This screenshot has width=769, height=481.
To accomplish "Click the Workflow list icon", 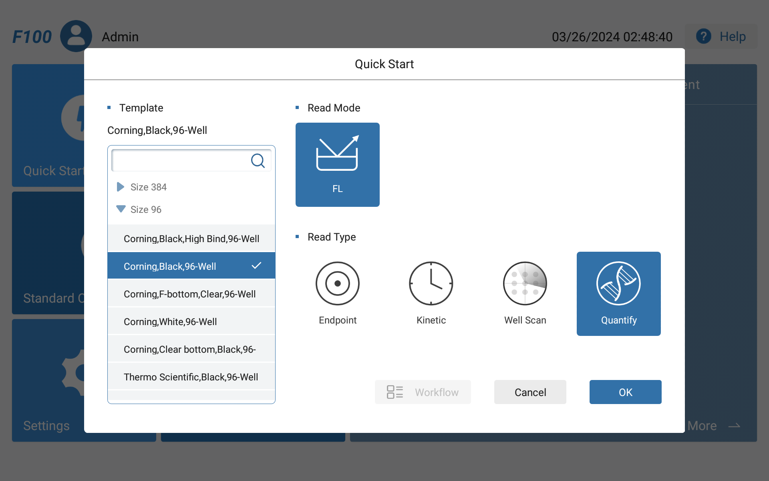I will click(x=395, y=392).
